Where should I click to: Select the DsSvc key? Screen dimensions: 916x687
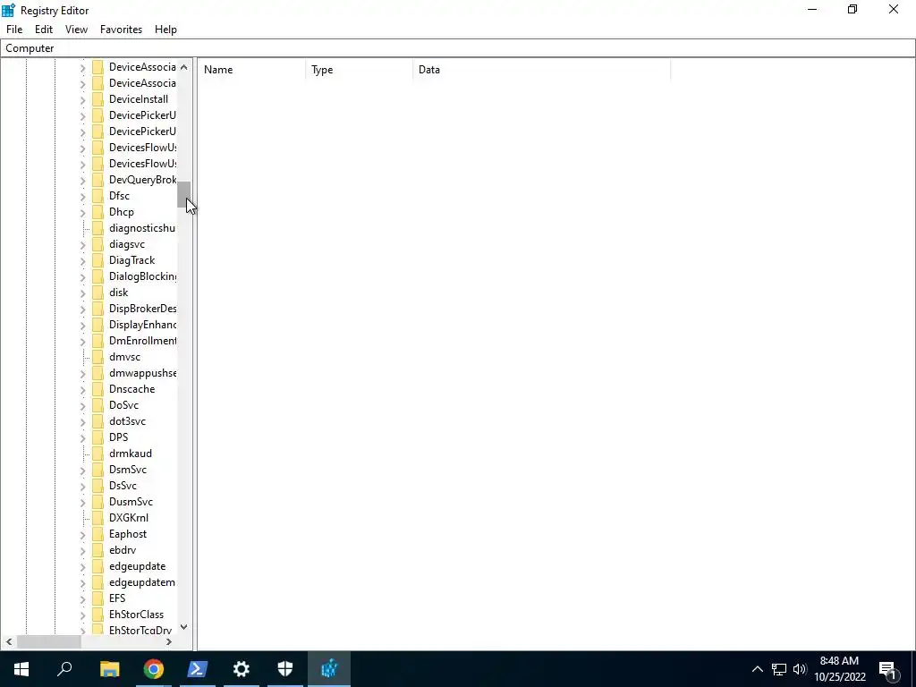(123, 486)
